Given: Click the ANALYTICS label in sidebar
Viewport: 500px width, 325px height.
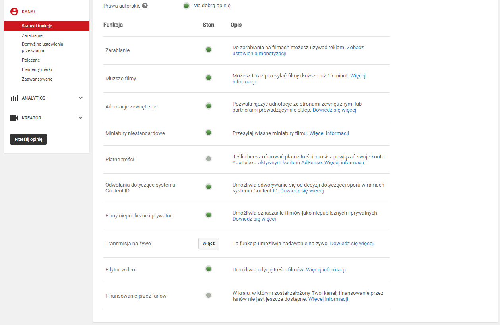Looking at the screenshot, I should tap(33, 98).
